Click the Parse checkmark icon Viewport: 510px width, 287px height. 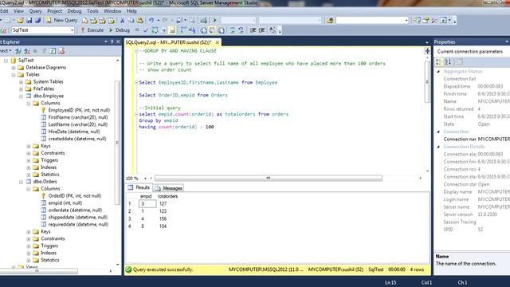point(145,30)
